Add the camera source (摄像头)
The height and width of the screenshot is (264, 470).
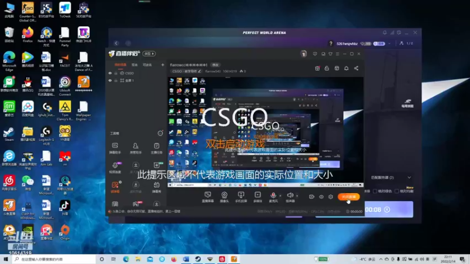coord(224,197)
